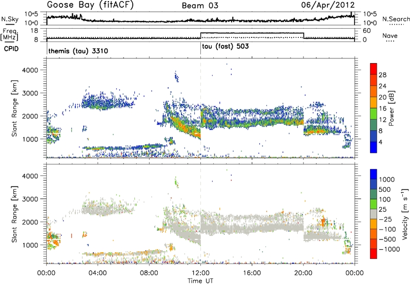This screenshot has height=284, width=410.
Task: Click the "60" Nave axis label
Action: pos(367,31)
